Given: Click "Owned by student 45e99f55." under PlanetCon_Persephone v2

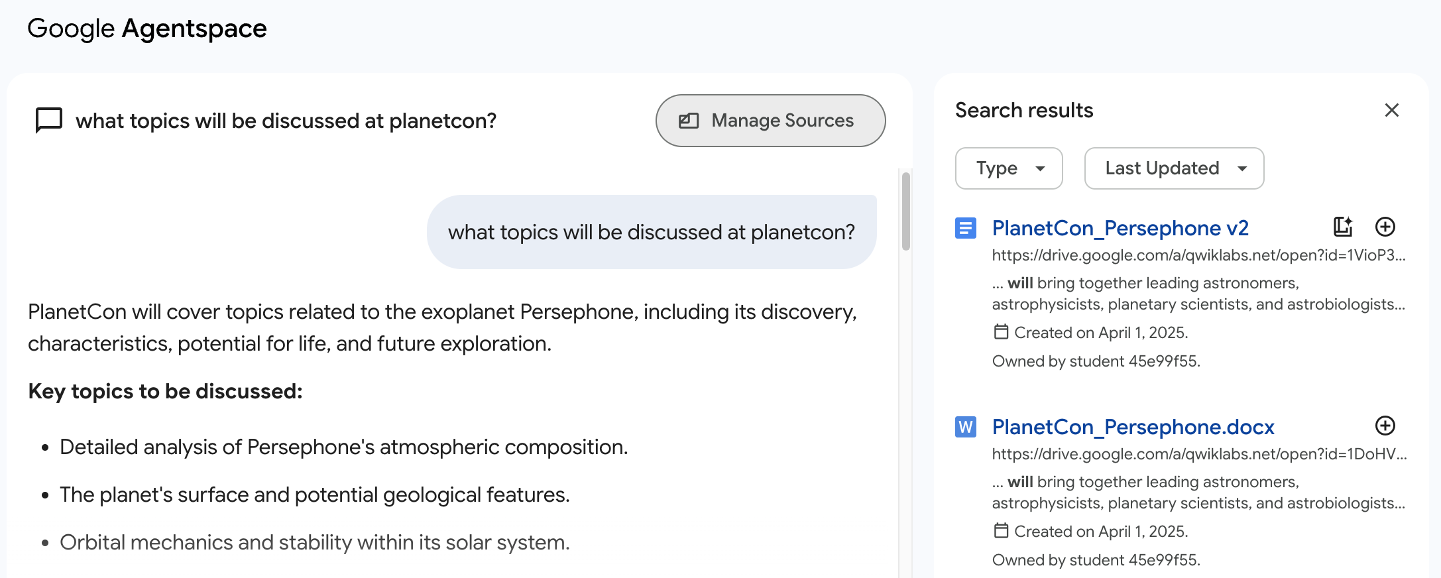Looking at the screenshot, I should tap(1096, 361).
